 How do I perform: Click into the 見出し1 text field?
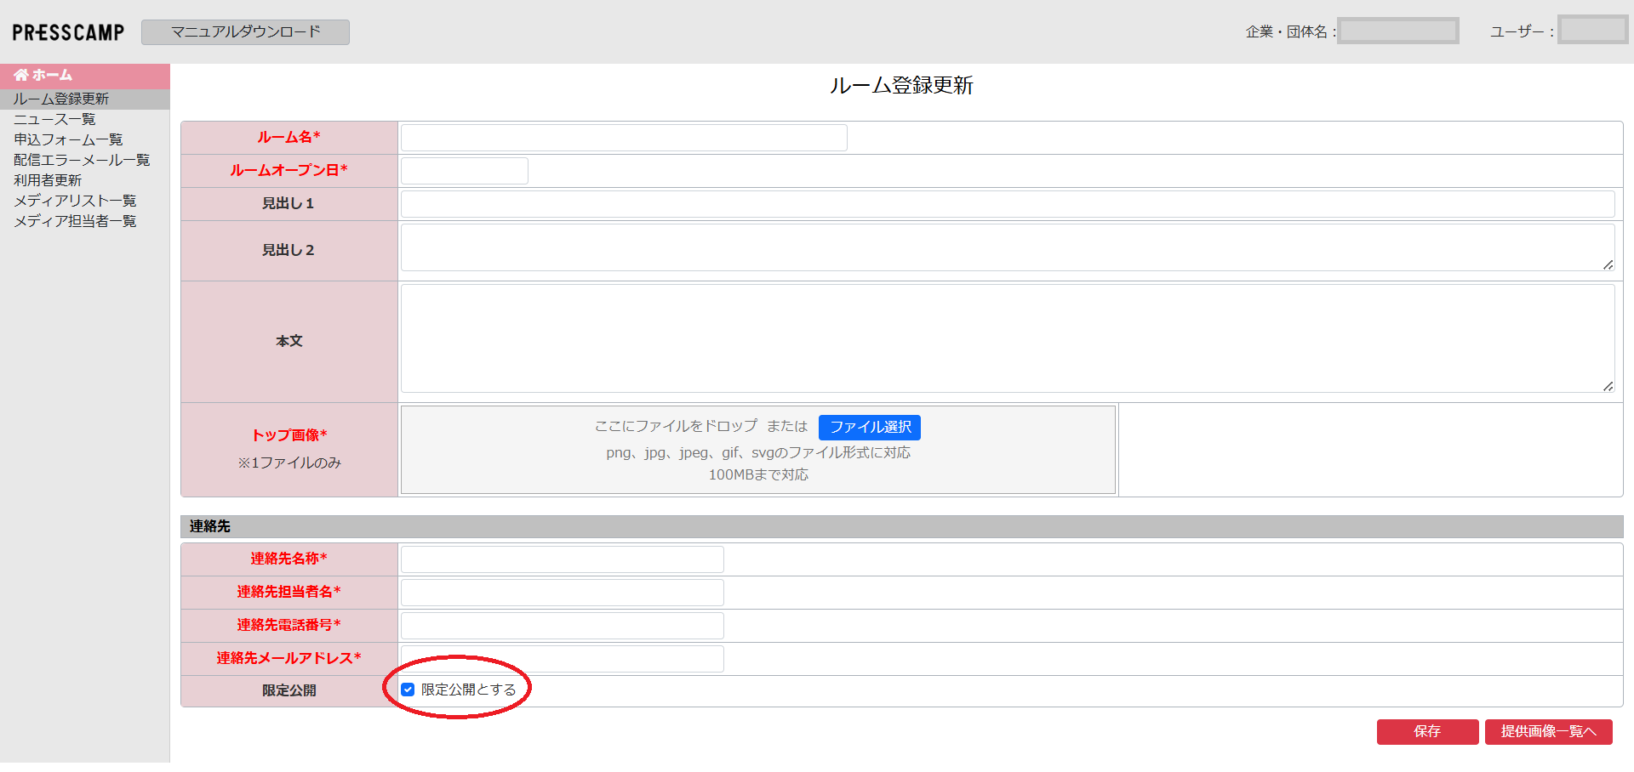1008,204
